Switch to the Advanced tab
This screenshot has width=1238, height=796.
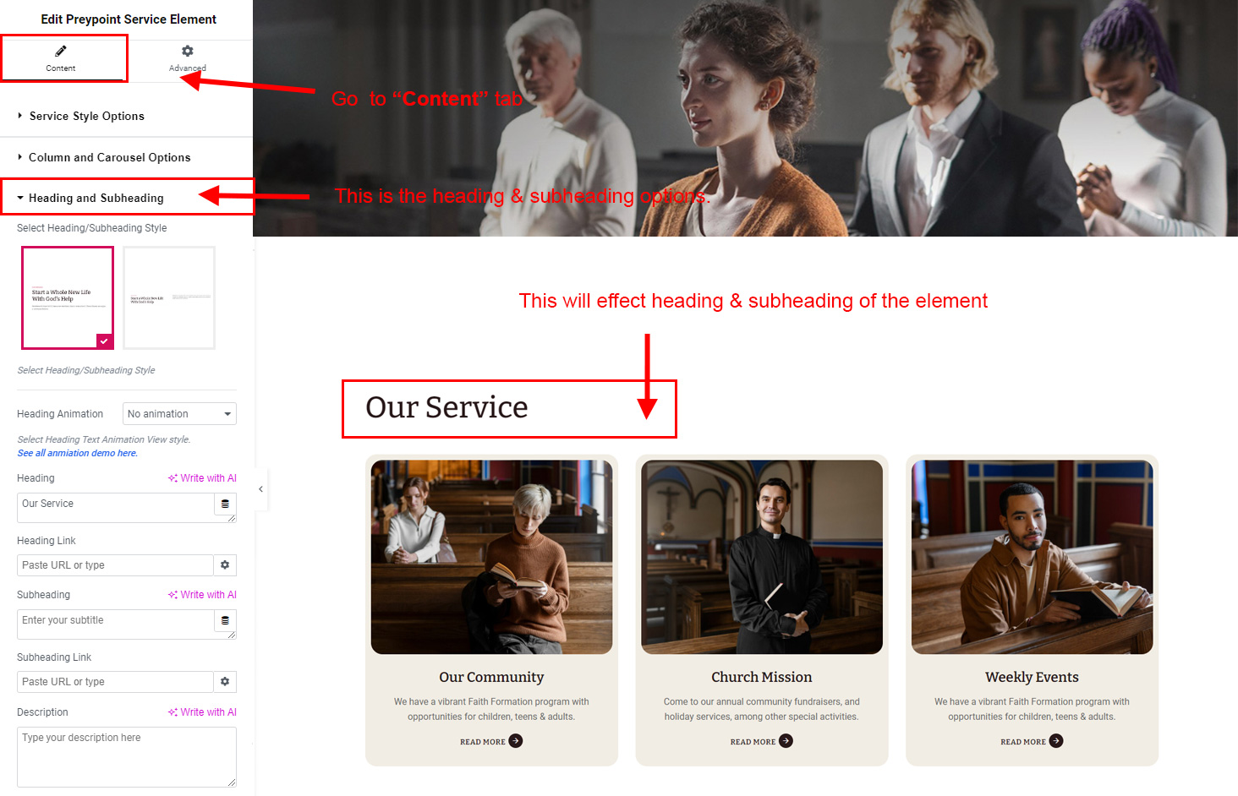coord(188,58)
